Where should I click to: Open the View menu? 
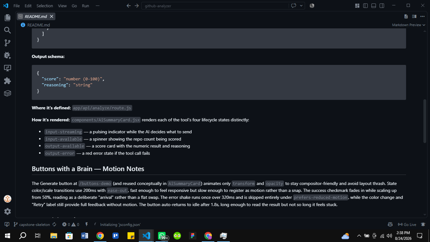coord(62,6)
